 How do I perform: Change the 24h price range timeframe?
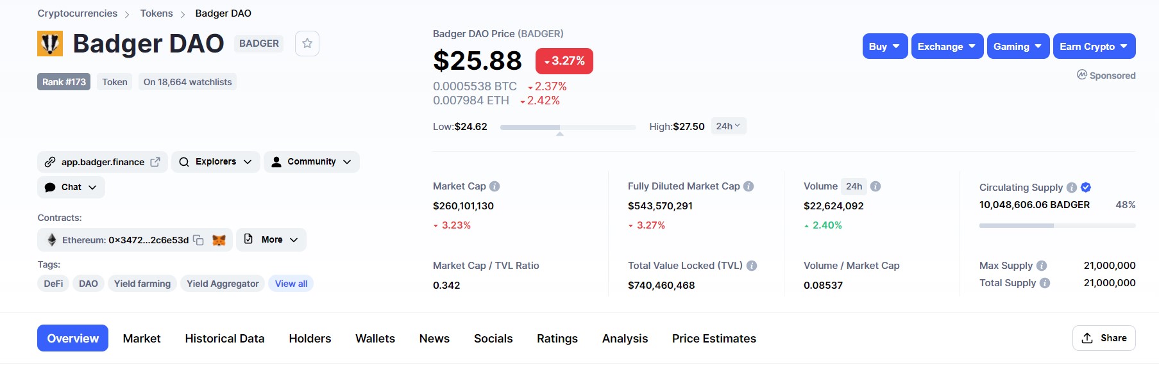[x=728, y=125]
